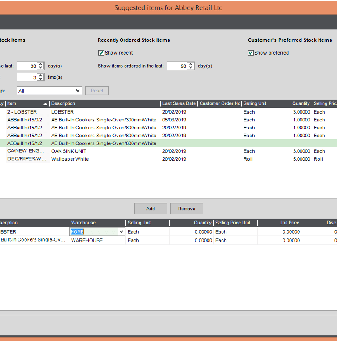Screen dimensions: 337x341
Task: Sort by the Item column header
Action: tap(27, 103)
